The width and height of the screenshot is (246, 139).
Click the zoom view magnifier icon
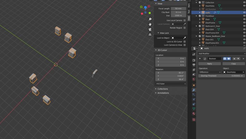[x=150, y=19]
